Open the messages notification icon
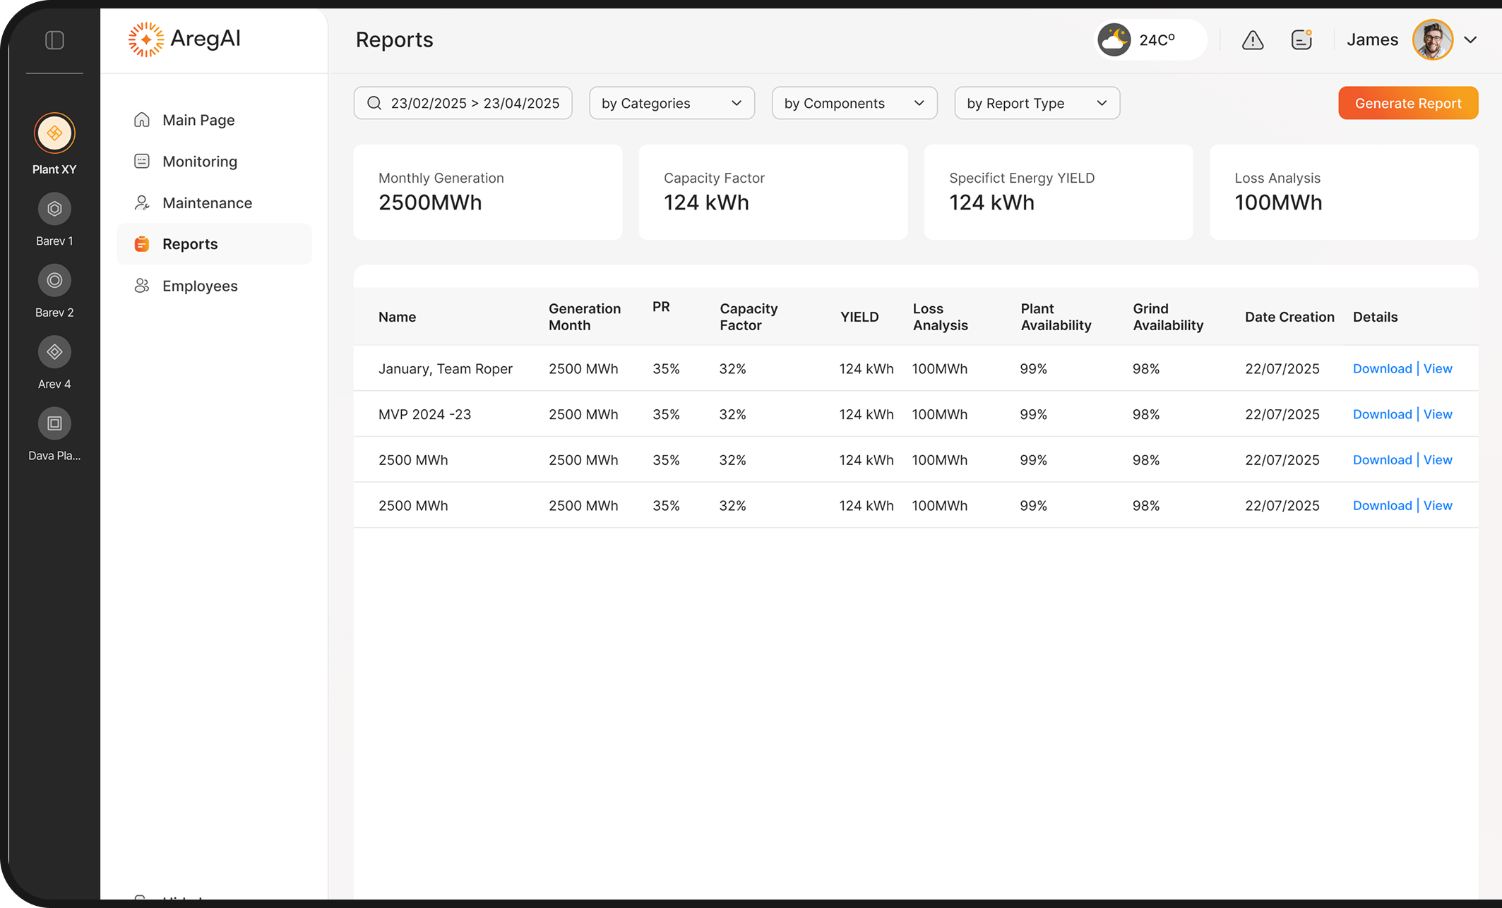Screen dimensions: 1502x908 1301,40
